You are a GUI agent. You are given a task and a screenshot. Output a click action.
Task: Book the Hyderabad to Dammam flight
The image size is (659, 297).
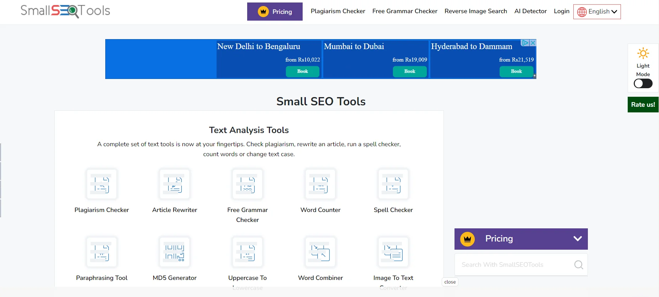pyautogui.click(x=516, y=71)
